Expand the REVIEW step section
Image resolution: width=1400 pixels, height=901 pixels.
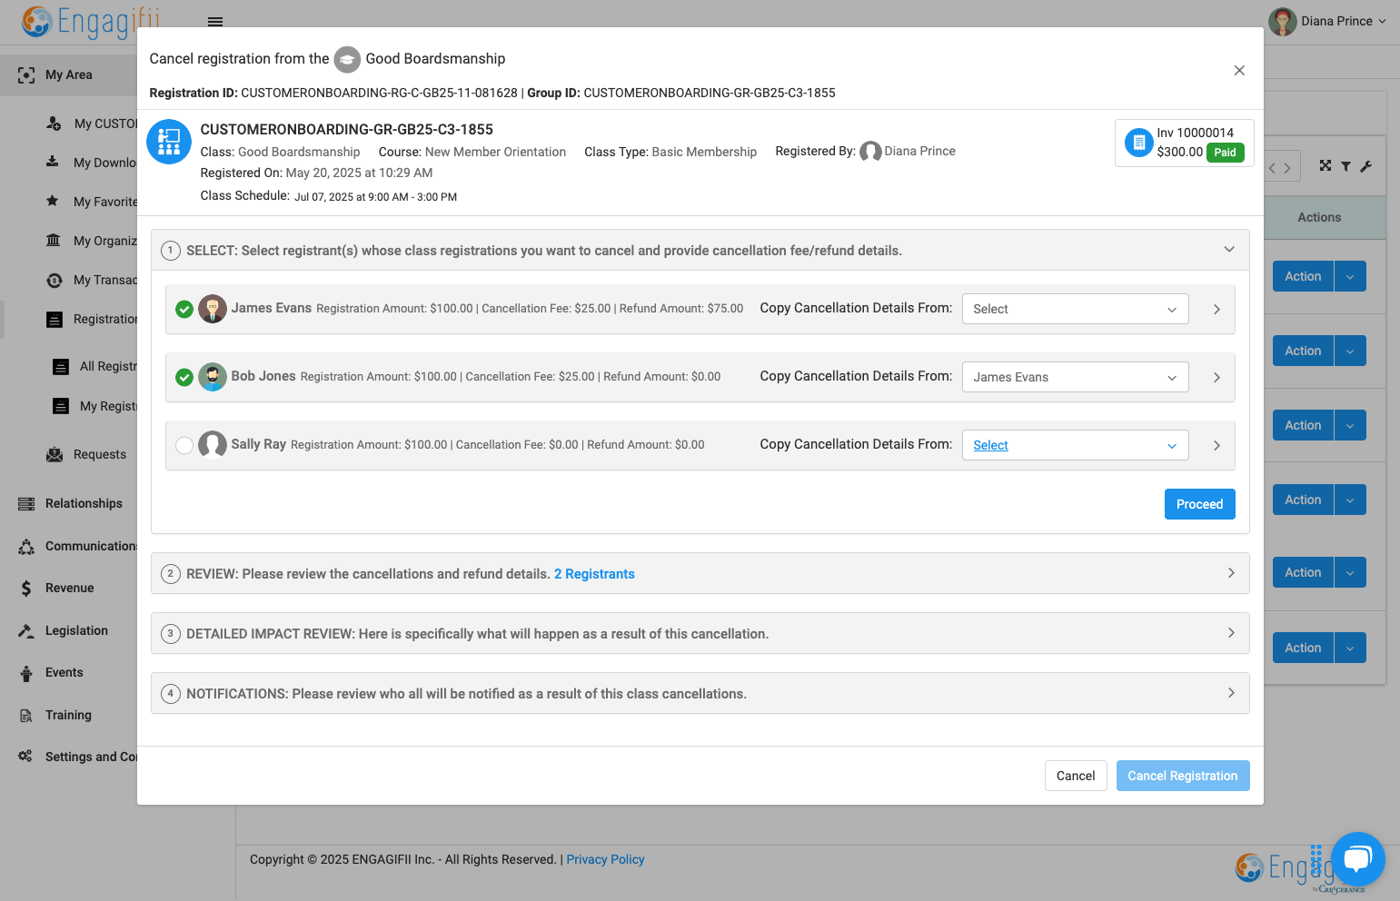[x=700, y=573]
